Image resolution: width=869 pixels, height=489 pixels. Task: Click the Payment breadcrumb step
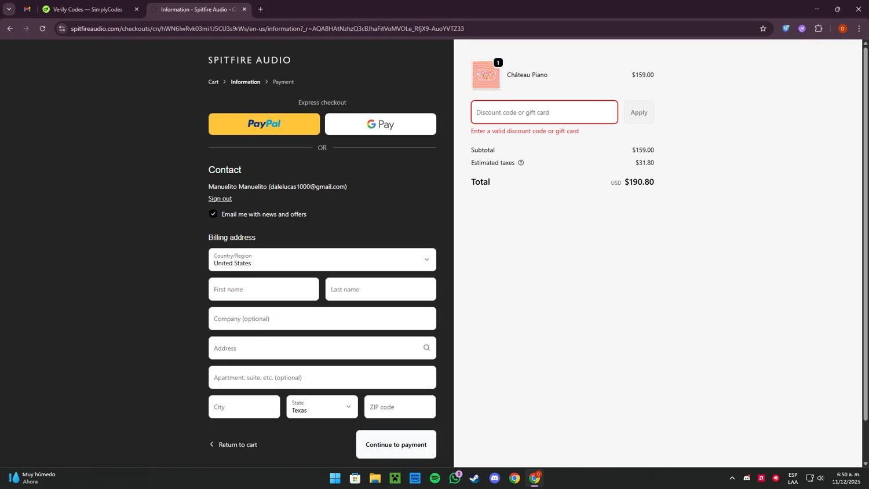(x=283, y=82)
